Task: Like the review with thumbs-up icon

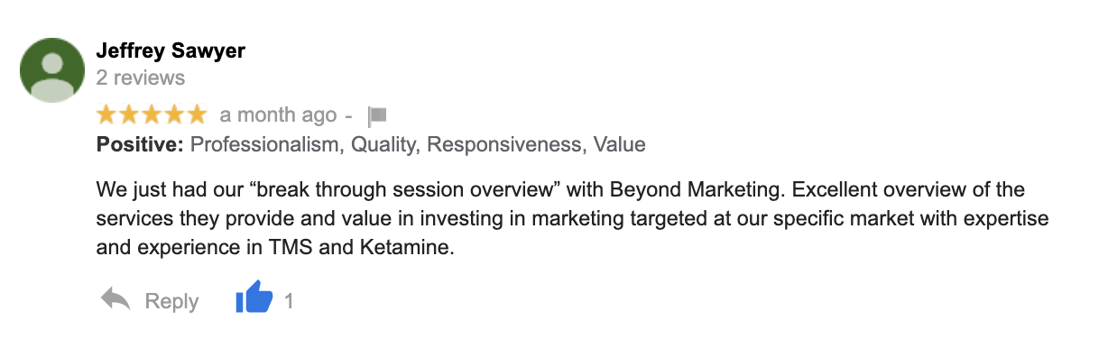Action: coord(254,298)
